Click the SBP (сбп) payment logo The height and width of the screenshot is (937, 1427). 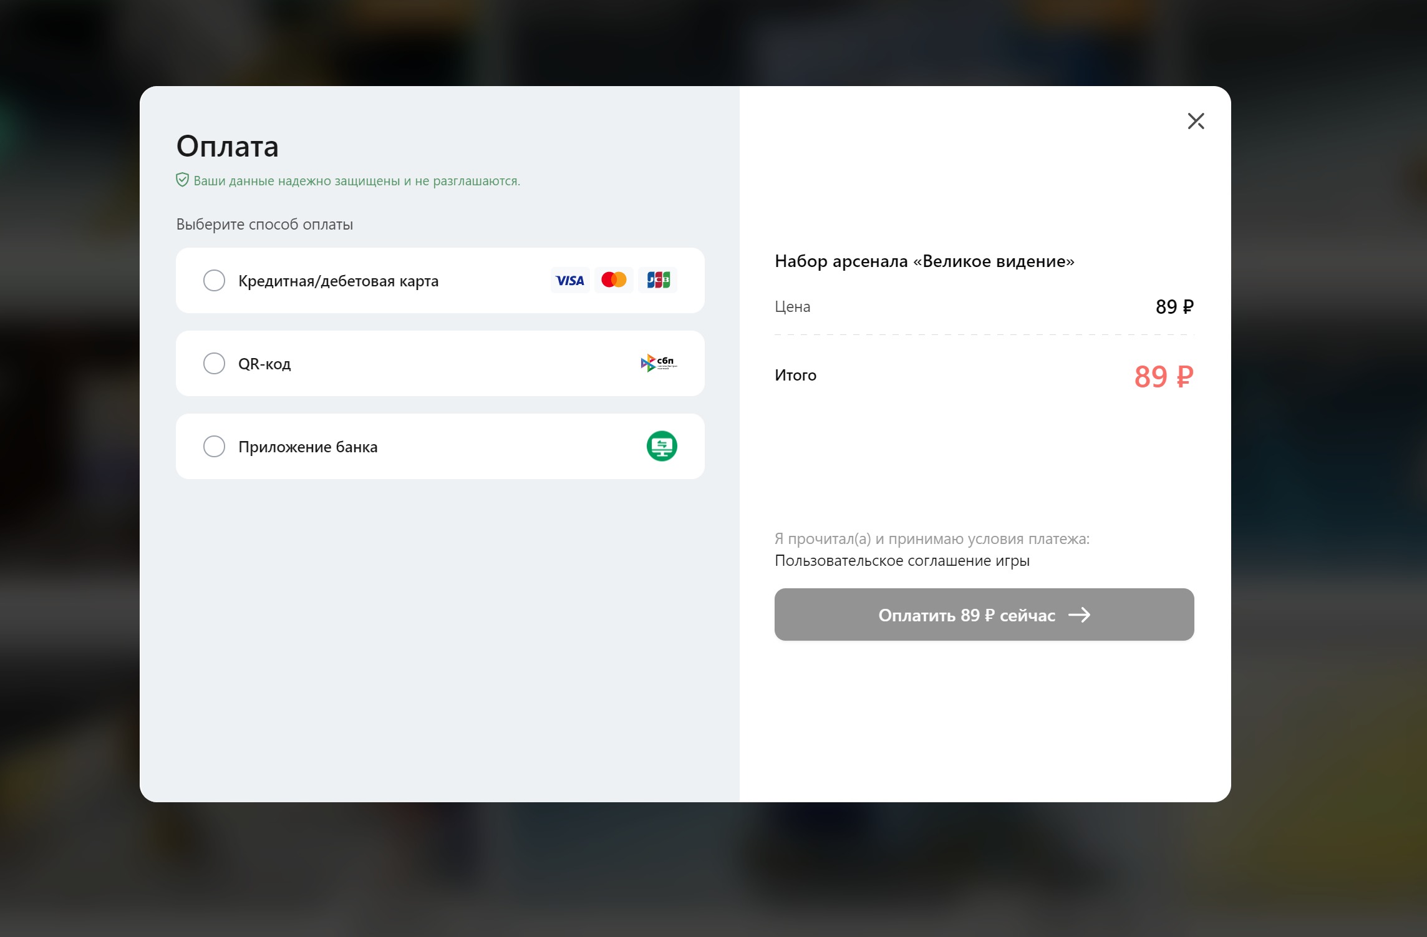pyautogui.click(x=659, y=363)
